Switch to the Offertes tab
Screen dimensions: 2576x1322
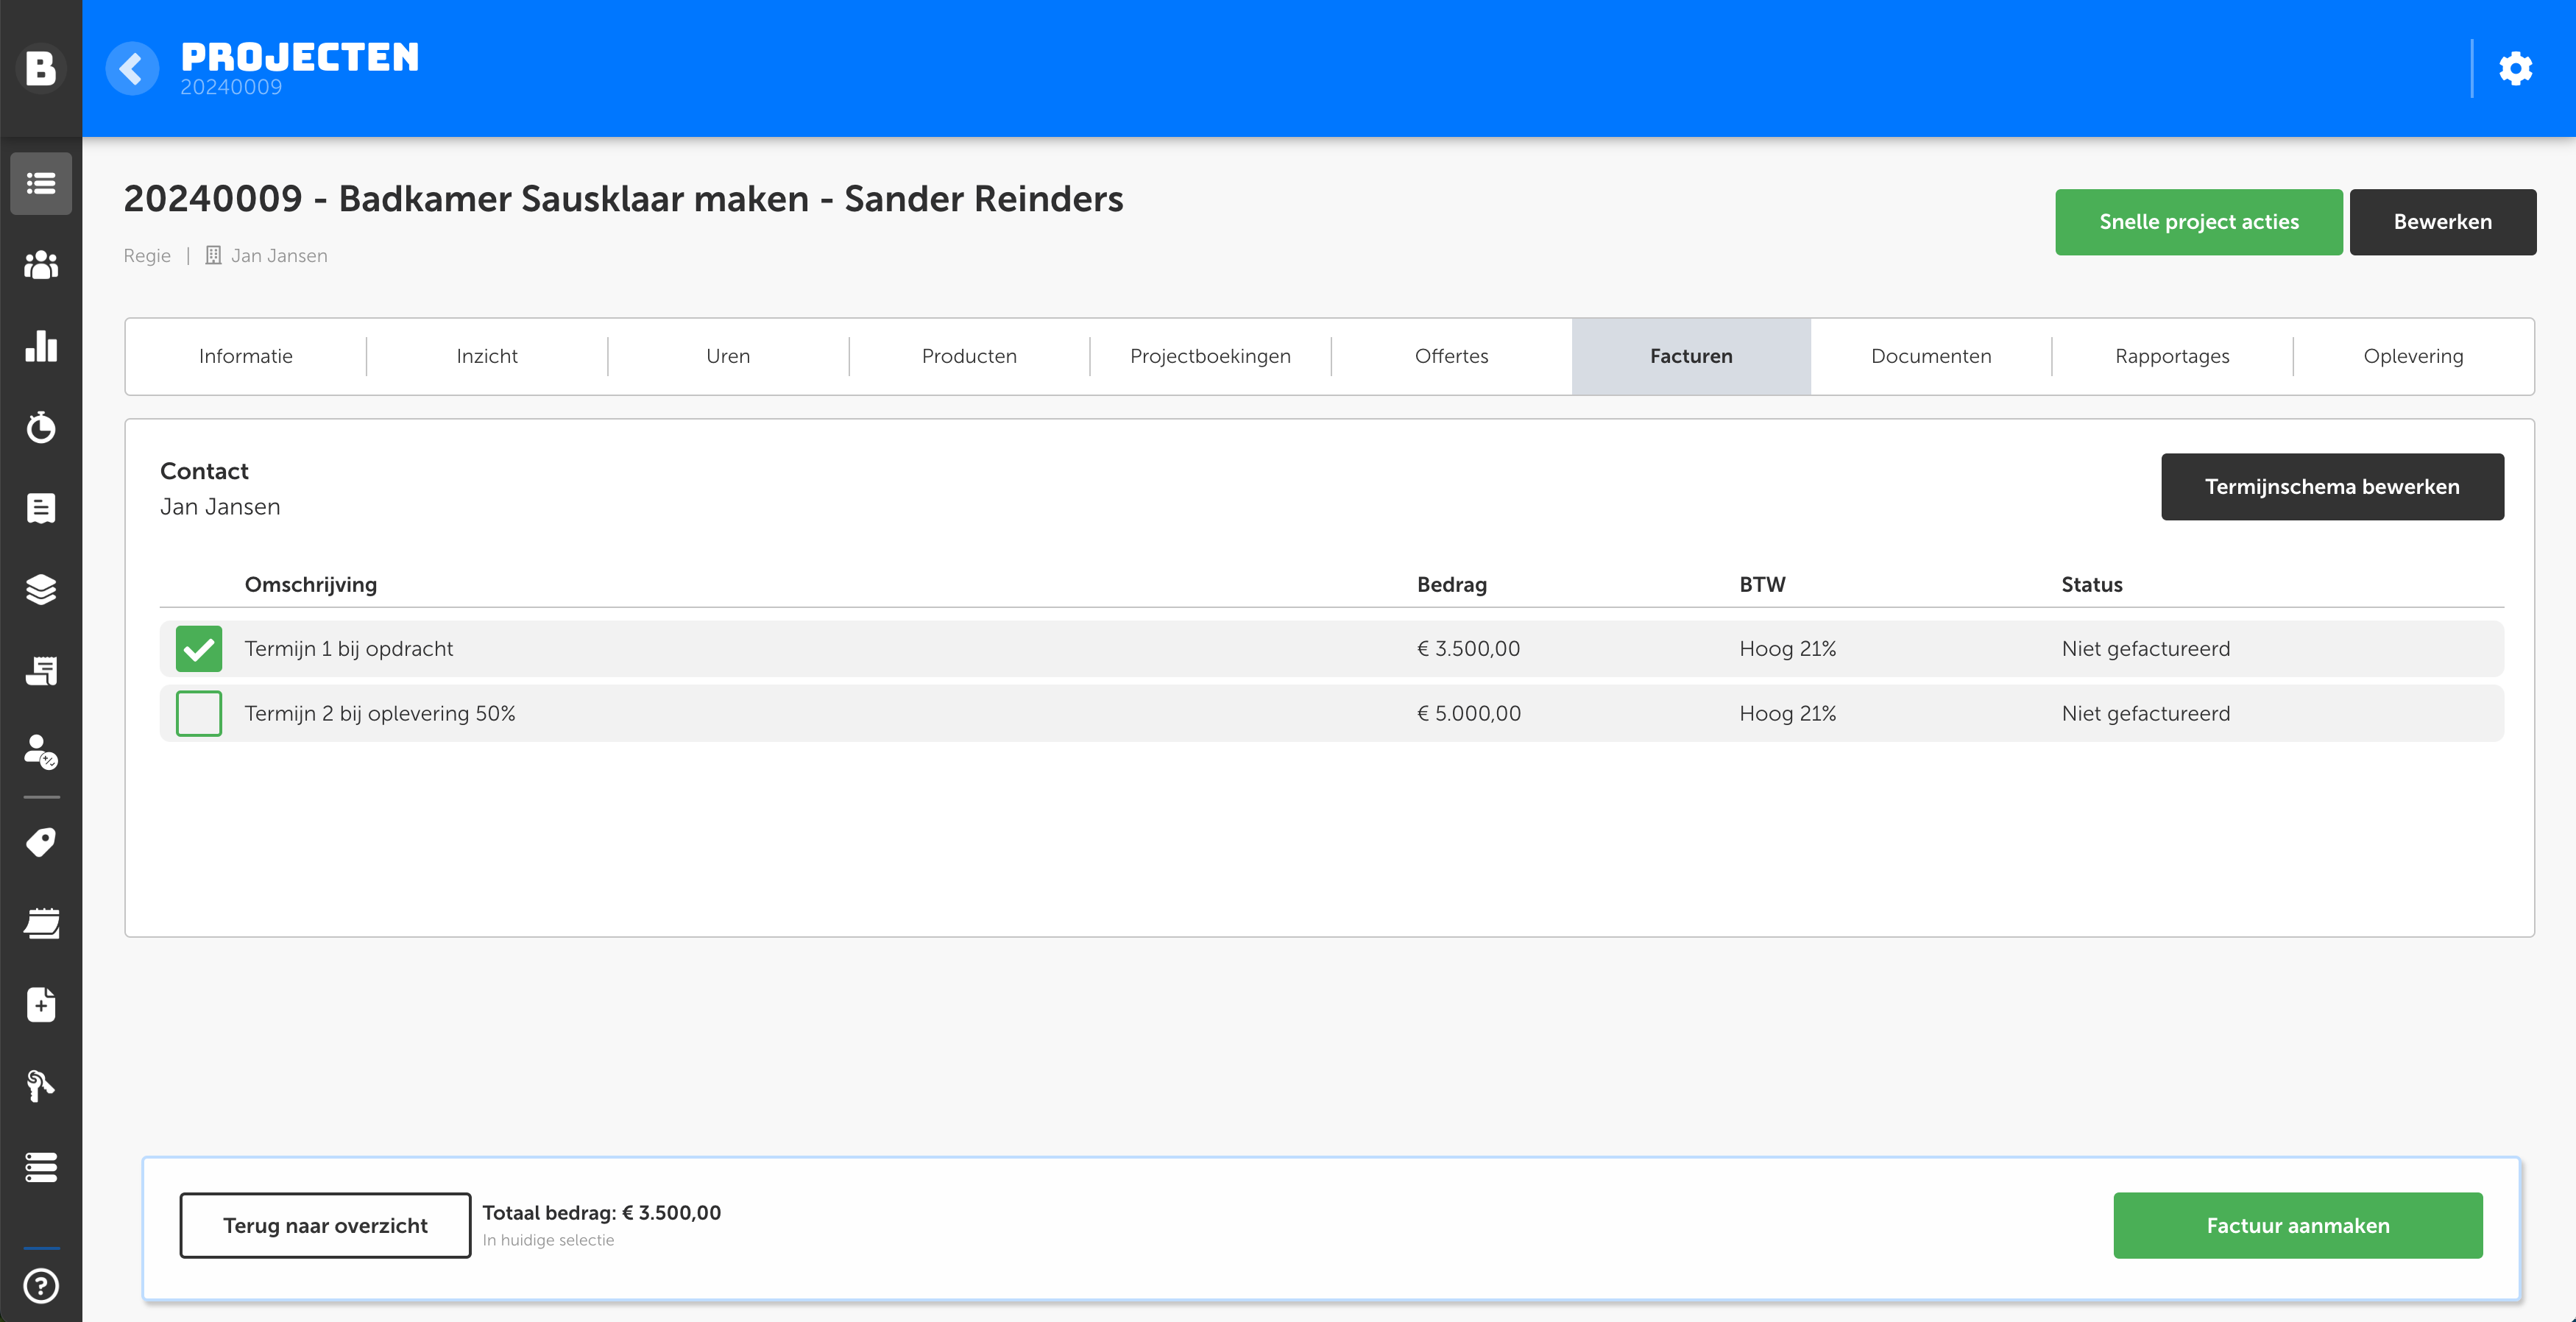pyautogui.click(x=1451, y=356)
